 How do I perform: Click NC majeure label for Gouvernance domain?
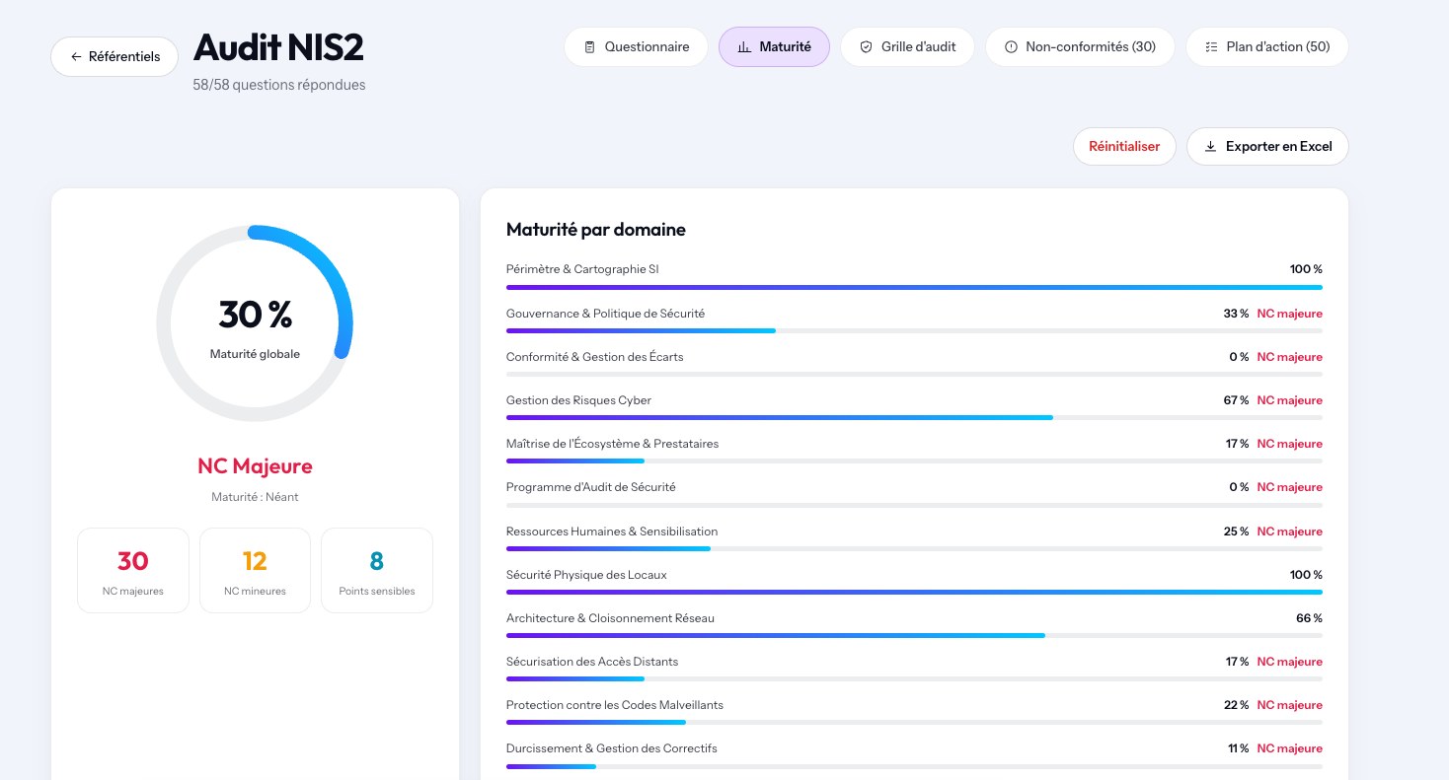point(1289,314)
